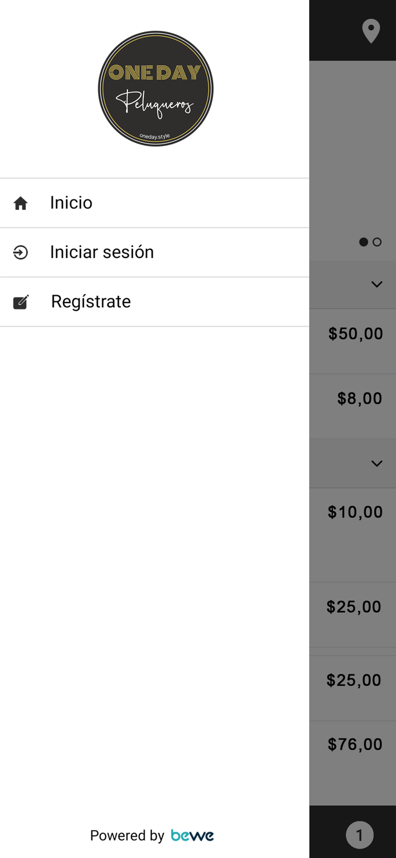Open the Bewe brand link
396x858 pixels.
(192, 836)
